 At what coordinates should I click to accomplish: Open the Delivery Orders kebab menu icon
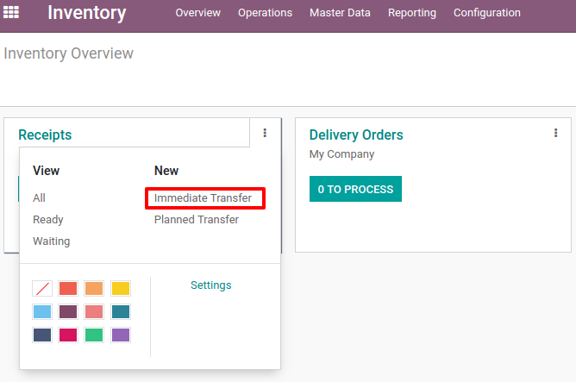tap(555, 133)
